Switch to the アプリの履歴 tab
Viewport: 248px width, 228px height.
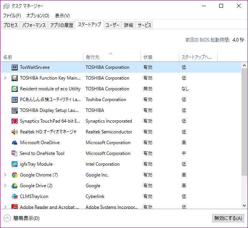click(x=61, y=25)
